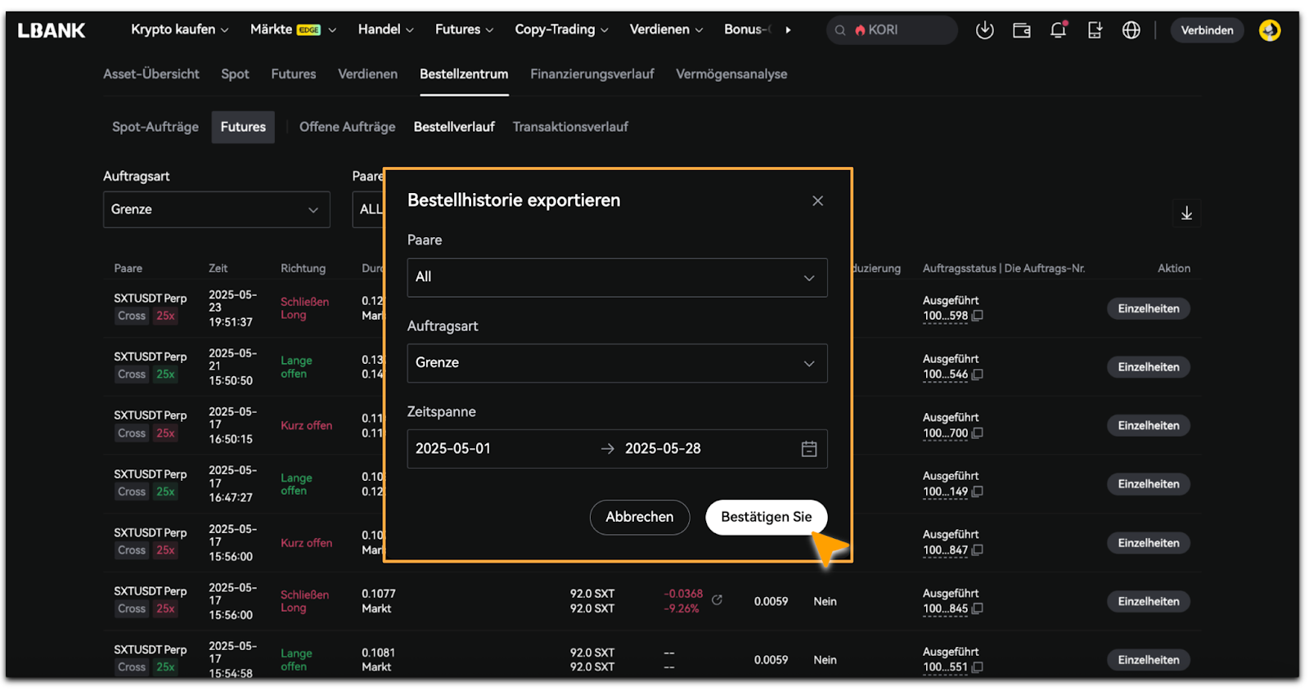
Task: Open the wallet icon in header
Action: tap(1021, 30)
